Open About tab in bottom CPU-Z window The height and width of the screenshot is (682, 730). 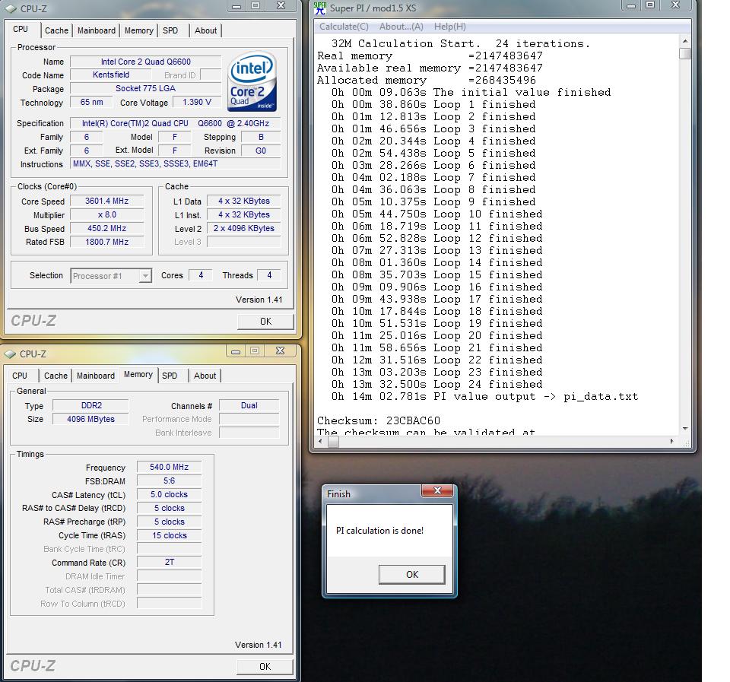pyautogui.click(x=205, y=376)
